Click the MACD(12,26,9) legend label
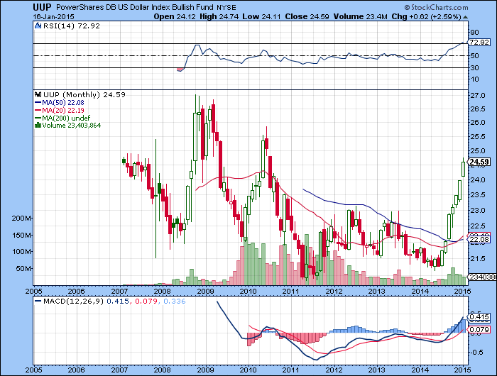This screenshot has height=376, width=497. click(74, 301)
